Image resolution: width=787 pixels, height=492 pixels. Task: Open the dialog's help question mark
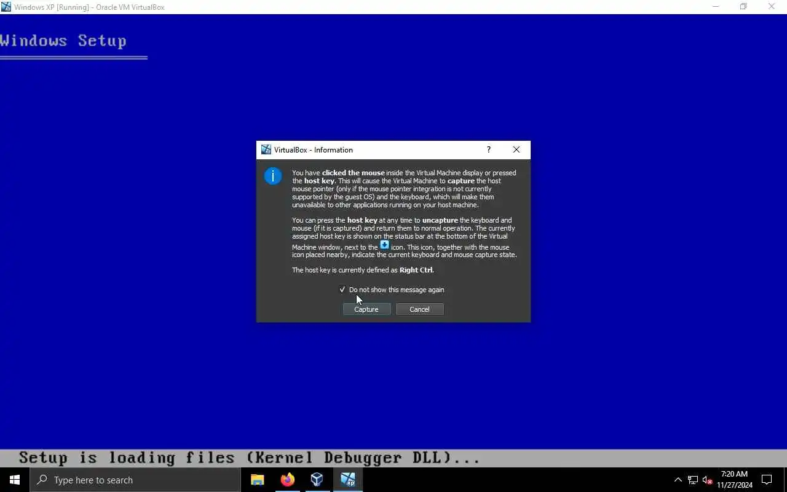(x=489, y=149)
